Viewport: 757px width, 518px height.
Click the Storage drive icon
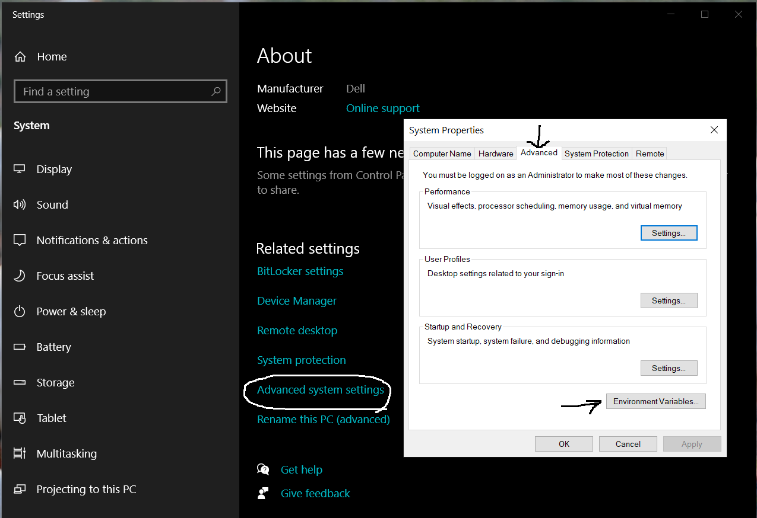[x=20, y=382]
